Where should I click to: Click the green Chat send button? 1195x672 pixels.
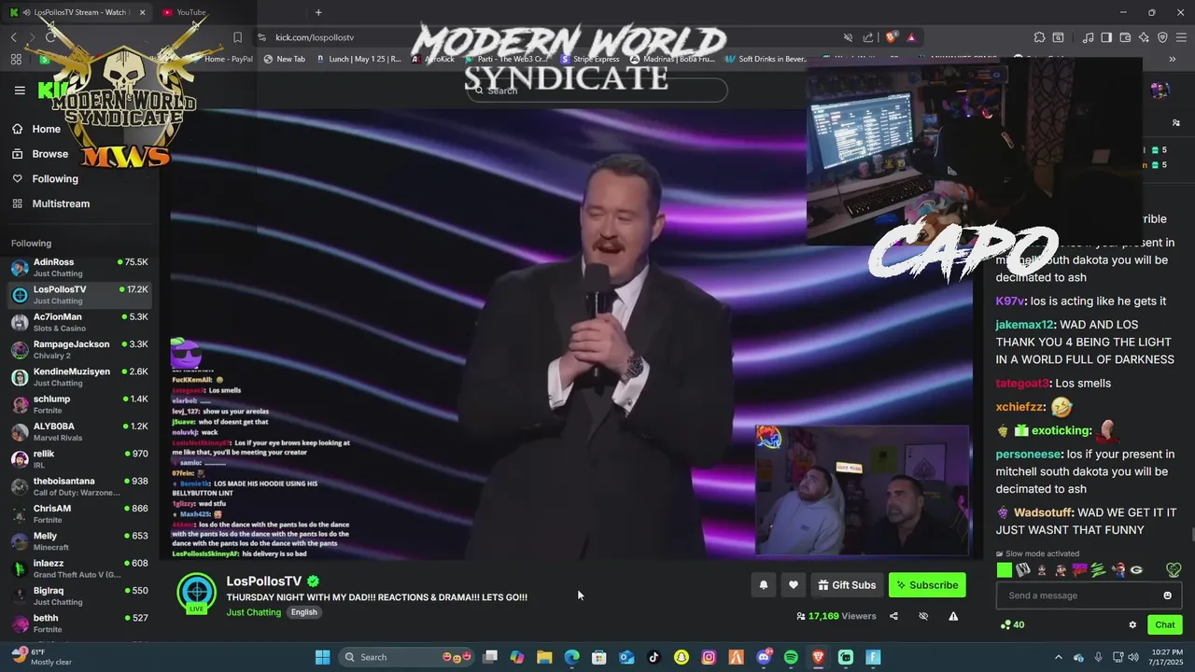click(x=1165, y=624)
